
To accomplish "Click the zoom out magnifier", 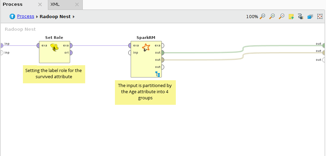I will tap(282, 16).
